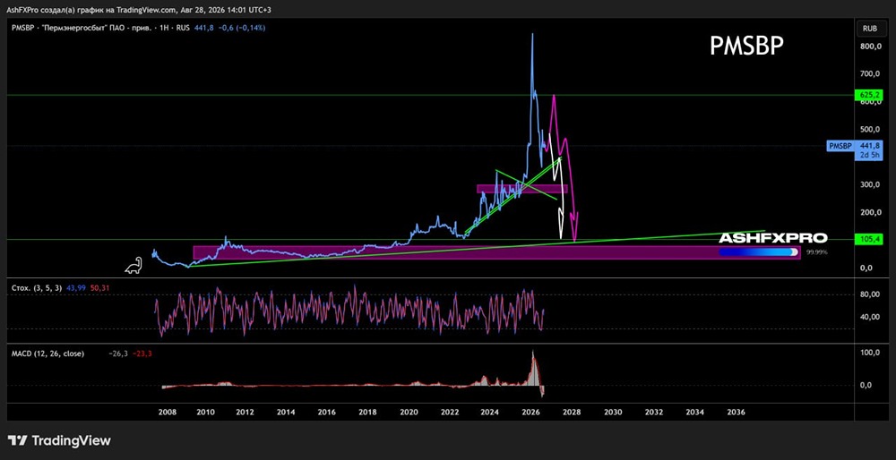Select the magenta support zone rectangle

[x=496, y=253]
